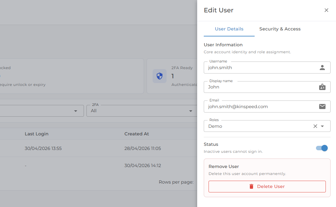Click the badge icon in Display name field
Screen dimensions: 336x207
click(x=322, y=87)
